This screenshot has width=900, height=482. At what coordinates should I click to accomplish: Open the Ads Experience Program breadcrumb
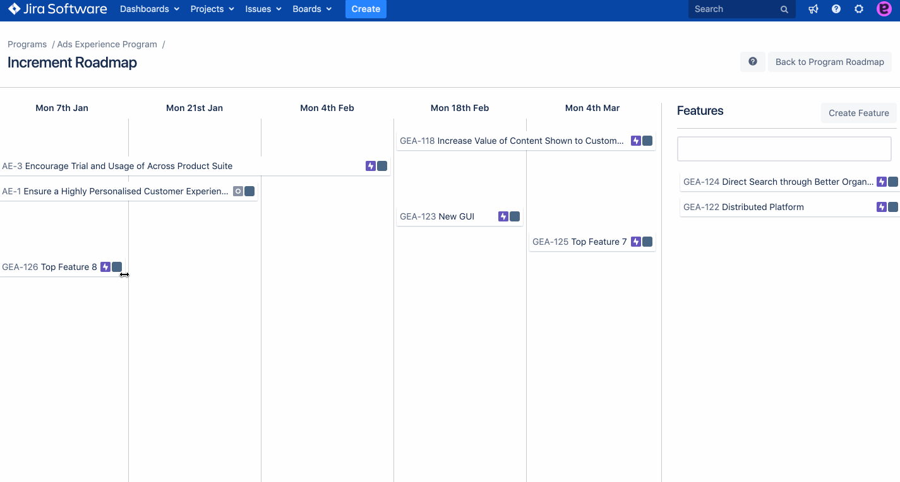tap(107, 44)
